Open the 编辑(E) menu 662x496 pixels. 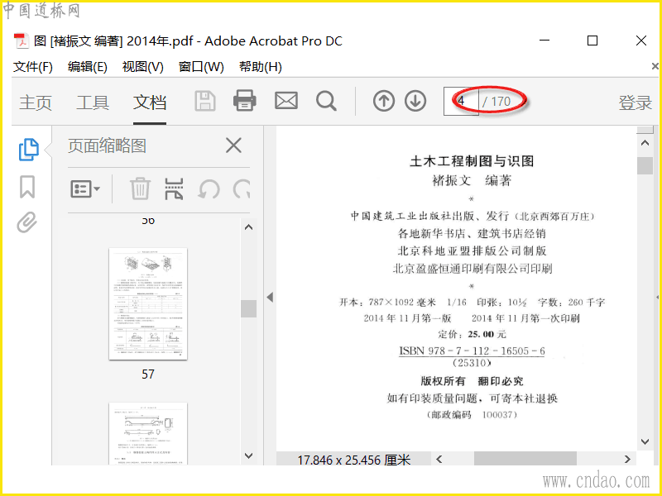[88, 67]
